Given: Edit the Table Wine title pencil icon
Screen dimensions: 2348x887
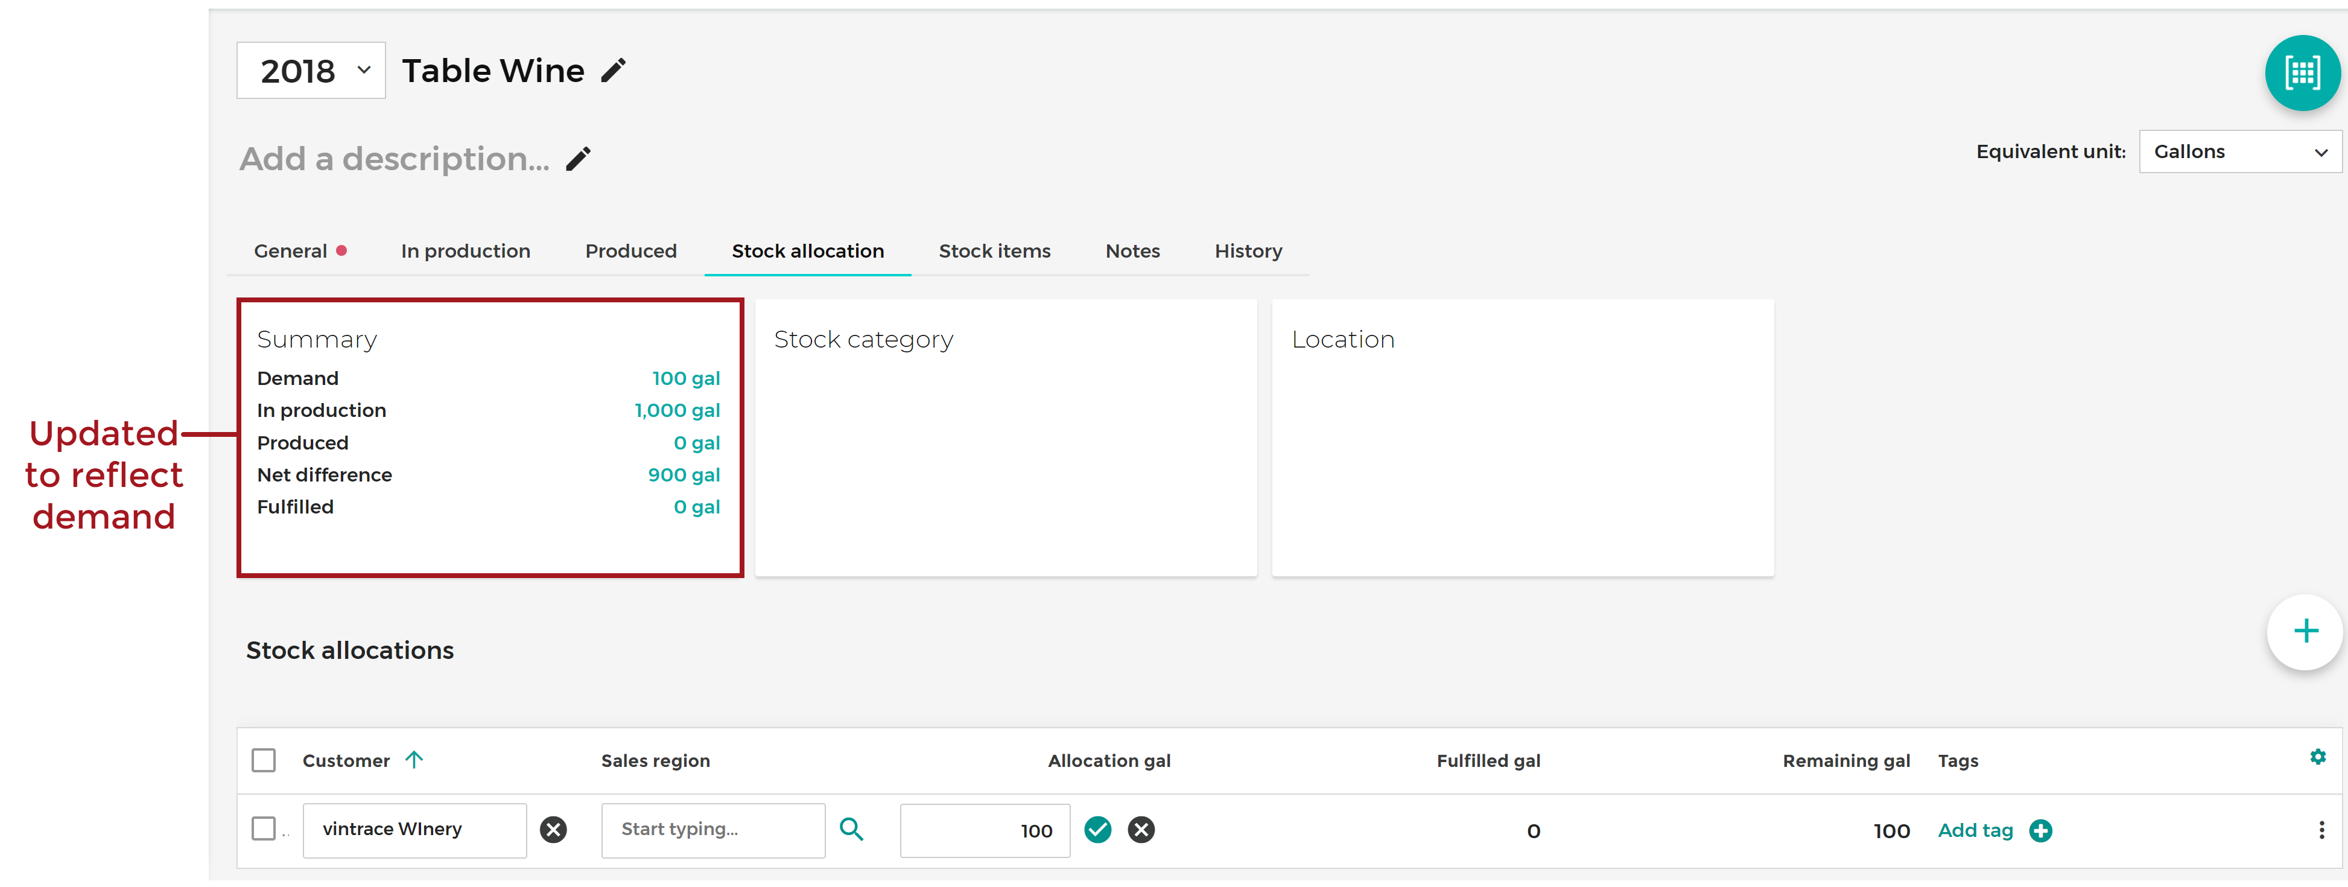Looking at the screenshot, I should [614, 70].
